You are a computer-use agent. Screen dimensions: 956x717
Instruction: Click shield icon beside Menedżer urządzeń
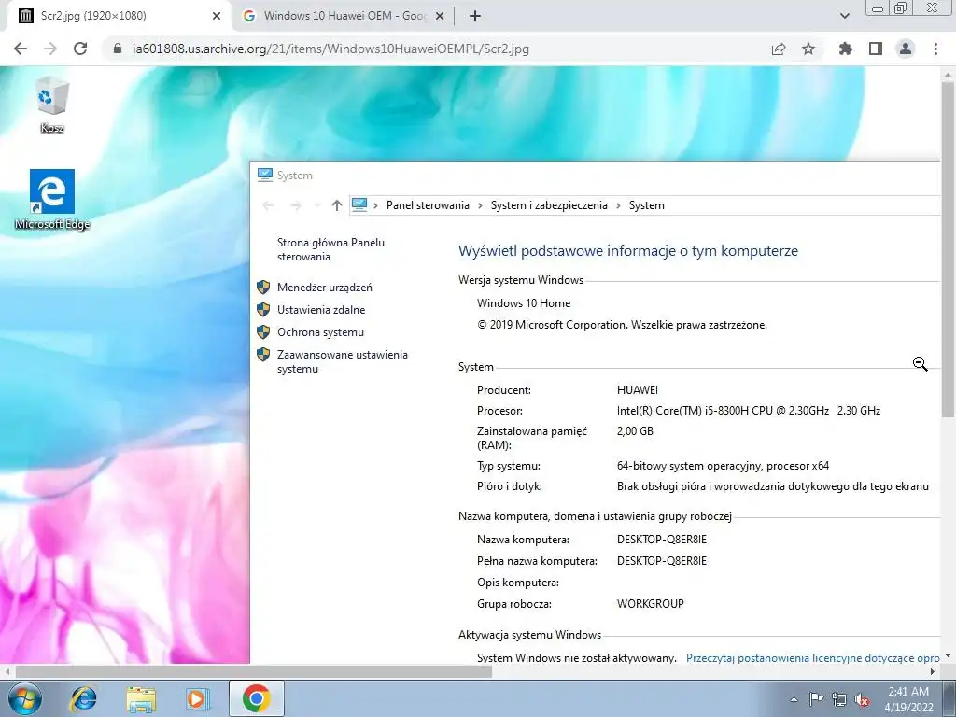click(263, 288)
